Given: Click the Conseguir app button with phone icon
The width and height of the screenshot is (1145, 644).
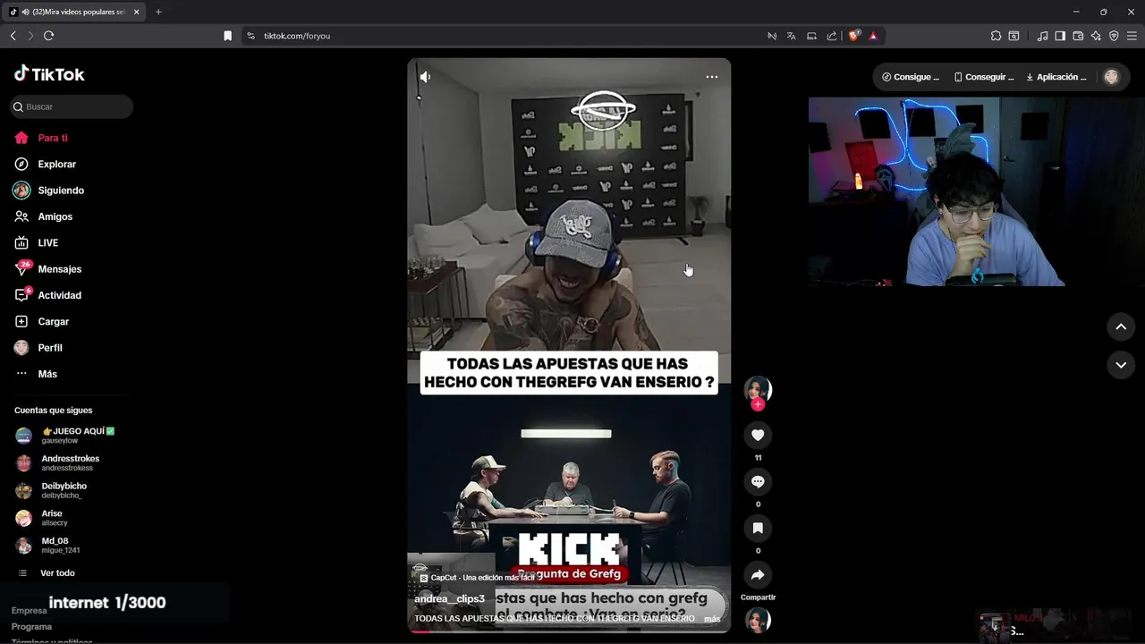Looking at the screenshot, I should coord(984,77).
